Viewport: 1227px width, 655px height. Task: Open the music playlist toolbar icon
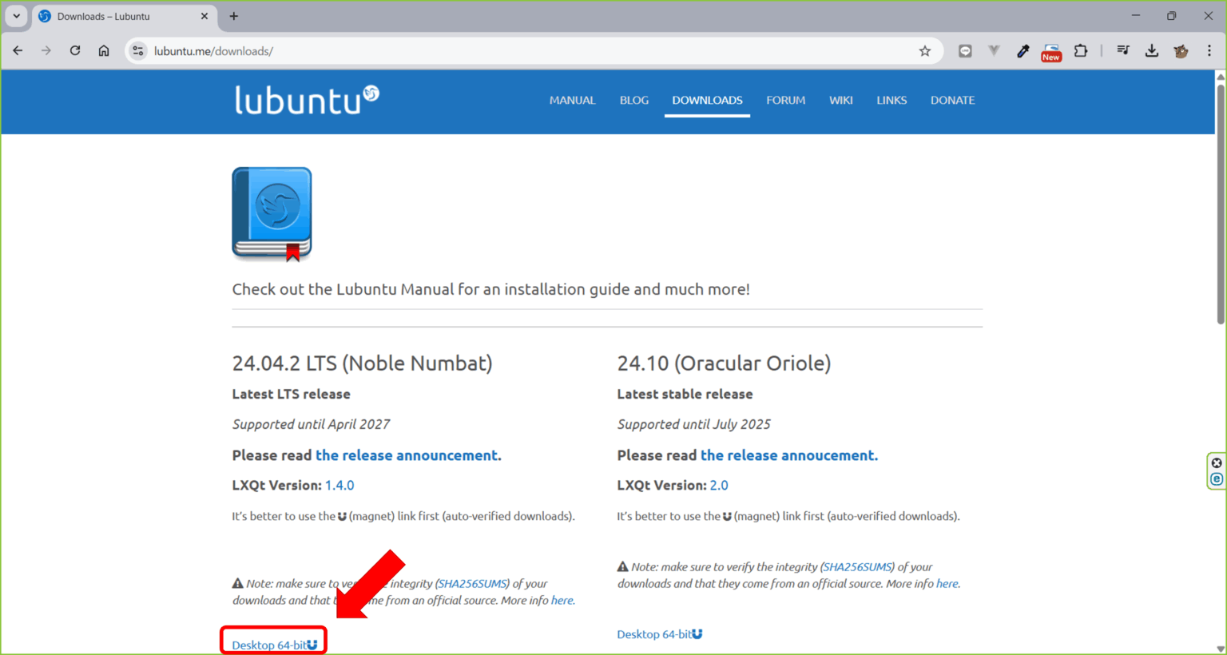tap(1123, 50)
